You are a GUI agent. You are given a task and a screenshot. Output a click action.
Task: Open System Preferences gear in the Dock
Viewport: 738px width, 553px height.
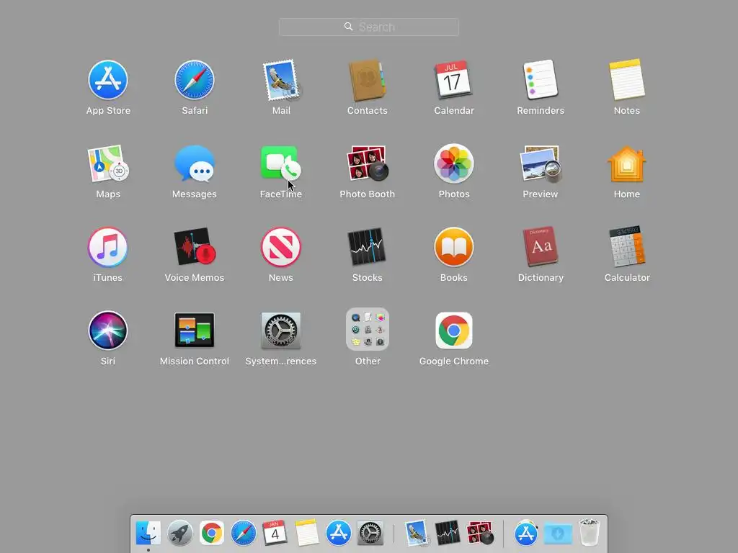click(370, 534)
